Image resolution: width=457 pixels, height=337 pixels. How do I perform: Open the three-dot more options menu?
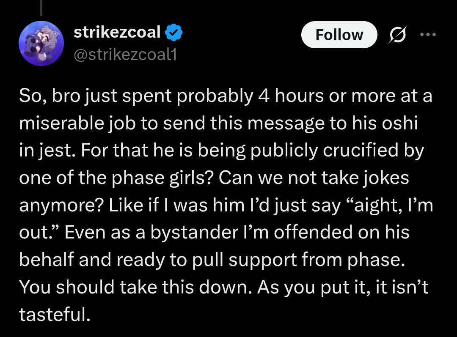(428, 34)
